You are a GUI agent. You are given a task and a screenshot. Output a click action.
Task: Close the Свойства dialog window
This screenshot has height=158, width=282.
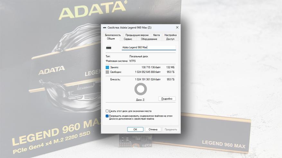(x=177, y=28)
